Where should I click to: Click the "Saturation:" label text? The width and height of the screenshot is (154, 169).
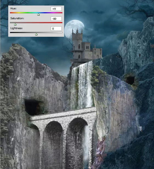click(x=17, y=18)
